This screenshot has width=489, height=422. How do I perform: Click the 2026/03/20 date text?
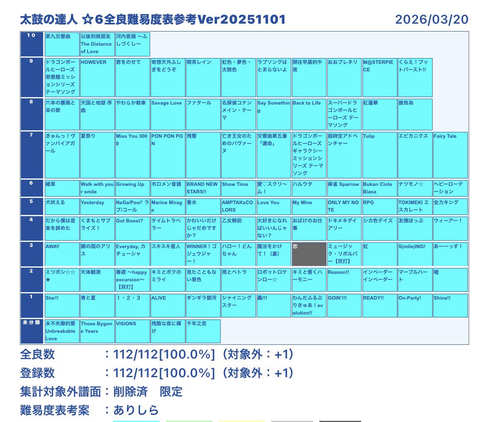pyautogui.click(x=432, y=20)
